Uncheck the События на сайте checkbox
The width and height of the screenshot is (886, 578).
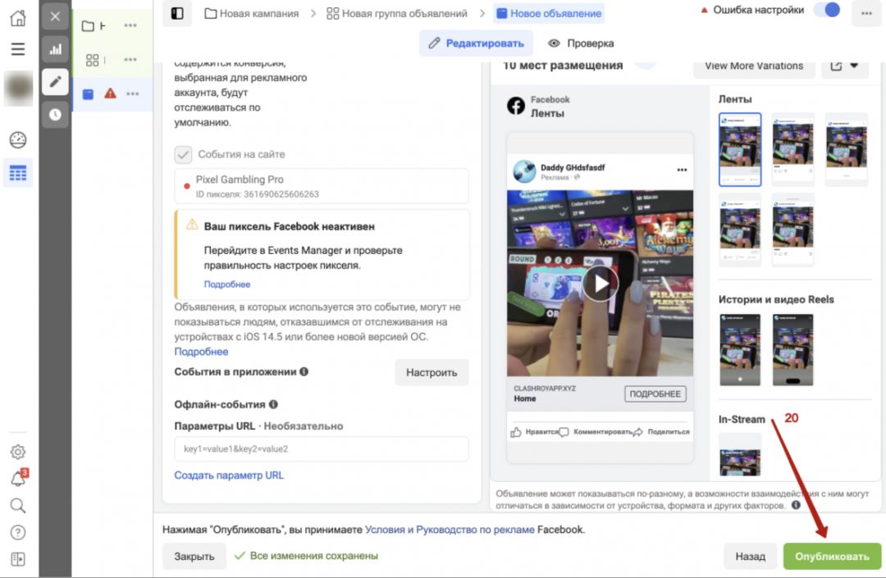(x=182, y=153)
